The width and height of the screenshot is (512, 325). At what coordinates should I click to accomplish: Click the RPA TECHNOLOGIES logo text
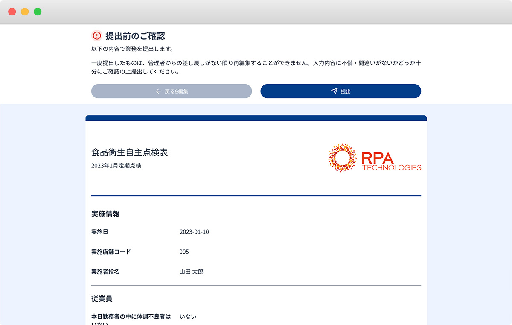click(x=391, y=161)
